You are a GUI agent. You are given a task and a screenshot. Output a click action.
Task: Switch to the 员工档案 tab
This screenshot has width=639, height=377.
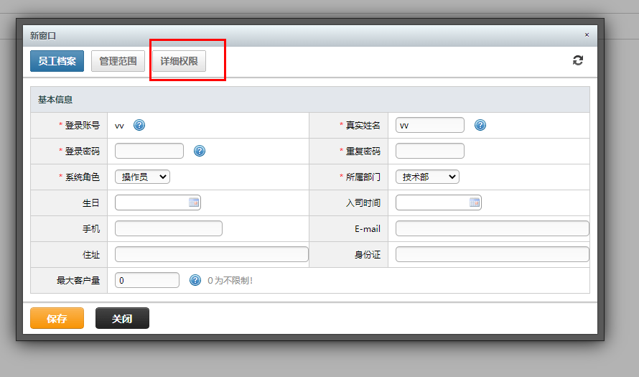click(x=57, y=61)
